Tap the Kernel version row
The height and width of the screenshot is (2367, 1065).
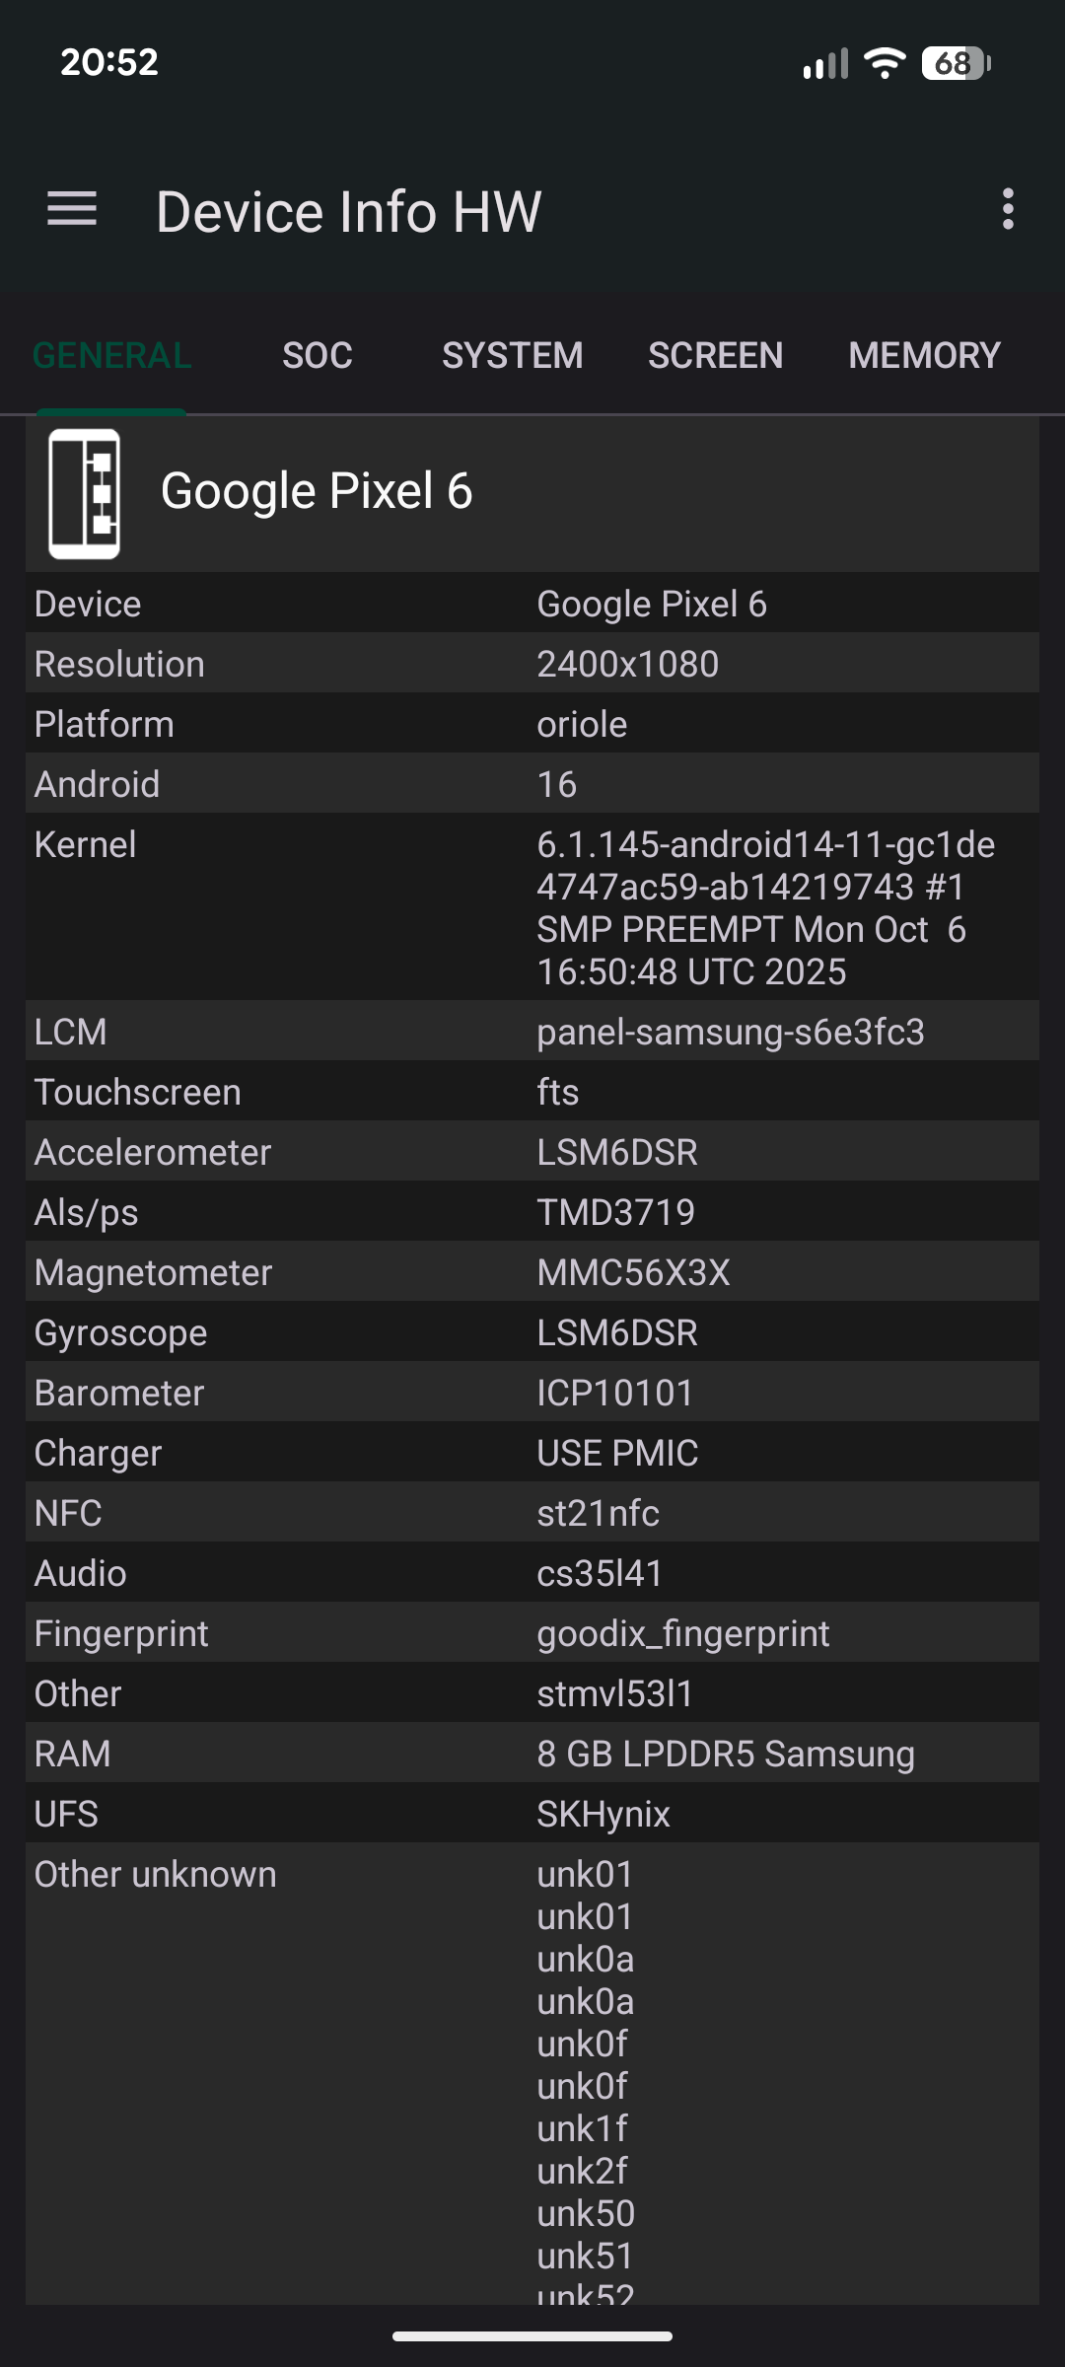pyautogui.click(x=532, y=907)
